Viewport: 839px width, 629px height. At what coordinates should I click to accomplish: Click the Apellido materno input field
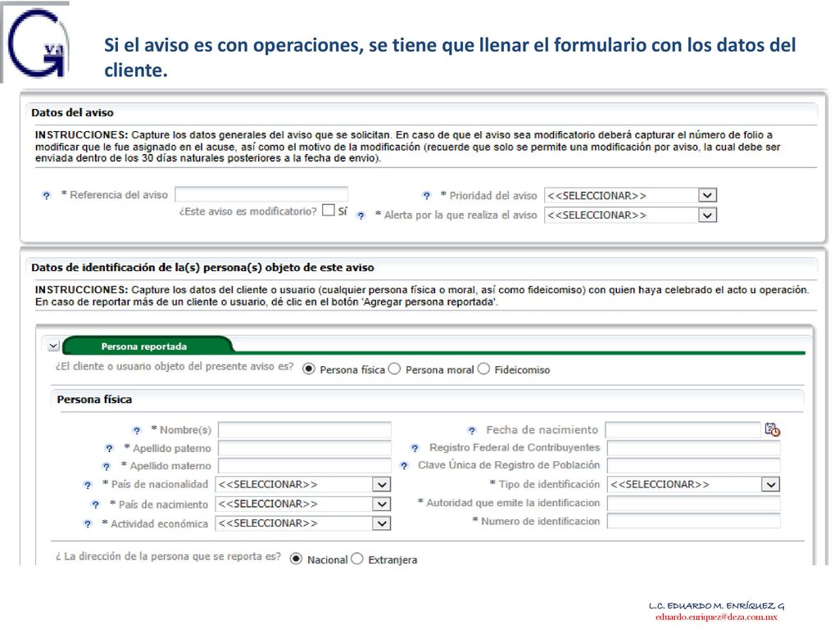(305, 466)
